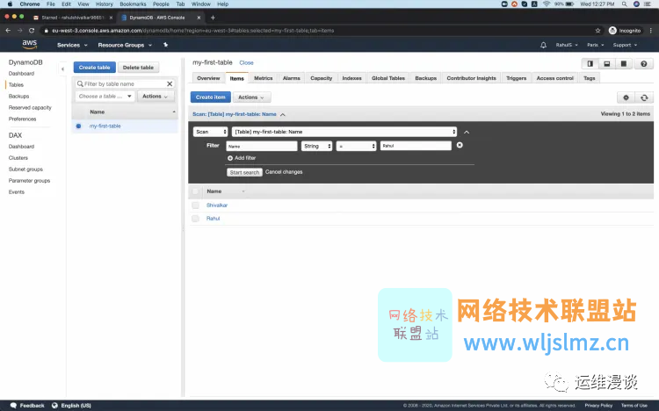Click the Delete table button
Screen dimensions: 659x411
(x=138, y=68)
